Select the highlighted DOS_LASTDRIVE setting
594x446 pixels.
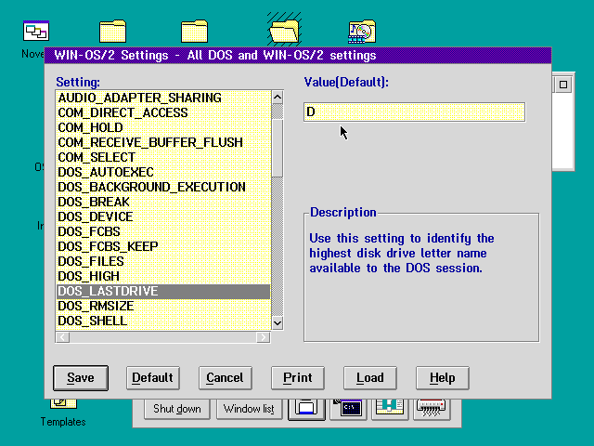(x=163, y=291)
